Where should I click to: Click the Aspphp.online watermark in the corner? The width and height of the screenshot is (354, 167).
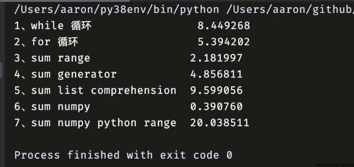tap(335, 165)
